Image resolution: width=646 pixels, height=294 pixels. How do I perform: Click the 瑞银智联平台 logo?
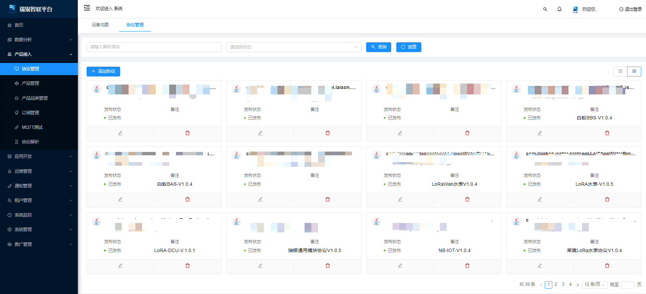30,9
